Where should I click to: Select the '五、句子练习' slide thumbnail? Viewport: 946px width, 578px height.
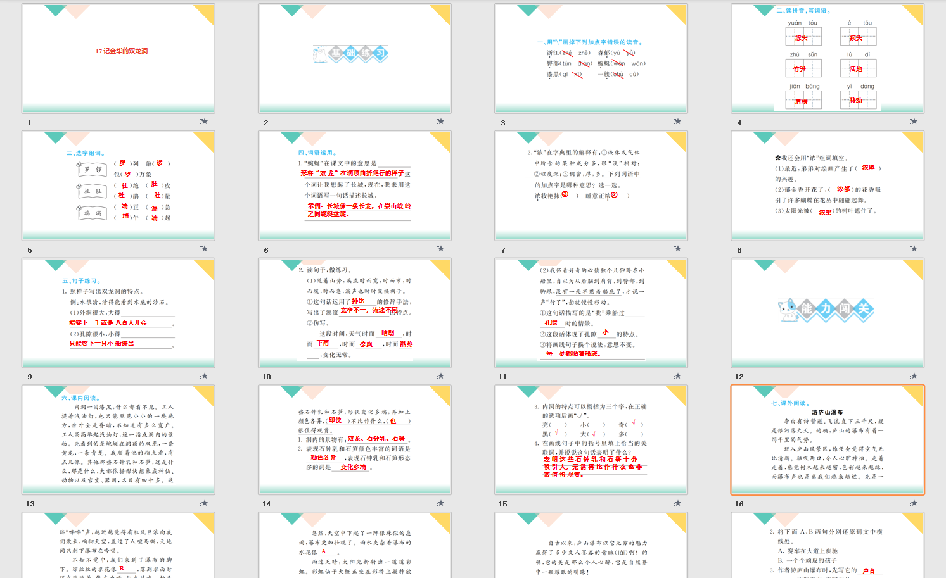click(118, 313)
